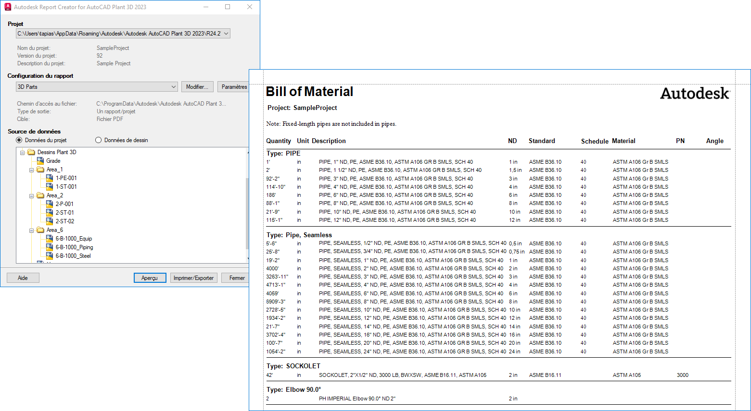Click the "PIPE, 12" ND, PE" description row
Screen dimensions: 751x411
pos(397,220)
